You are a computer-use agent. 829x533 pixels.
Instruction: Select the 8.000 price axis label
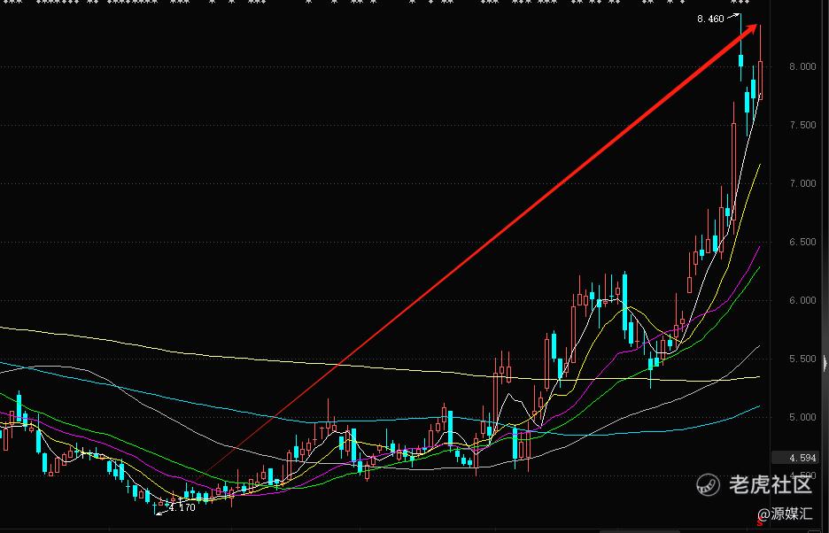[802, 66]
